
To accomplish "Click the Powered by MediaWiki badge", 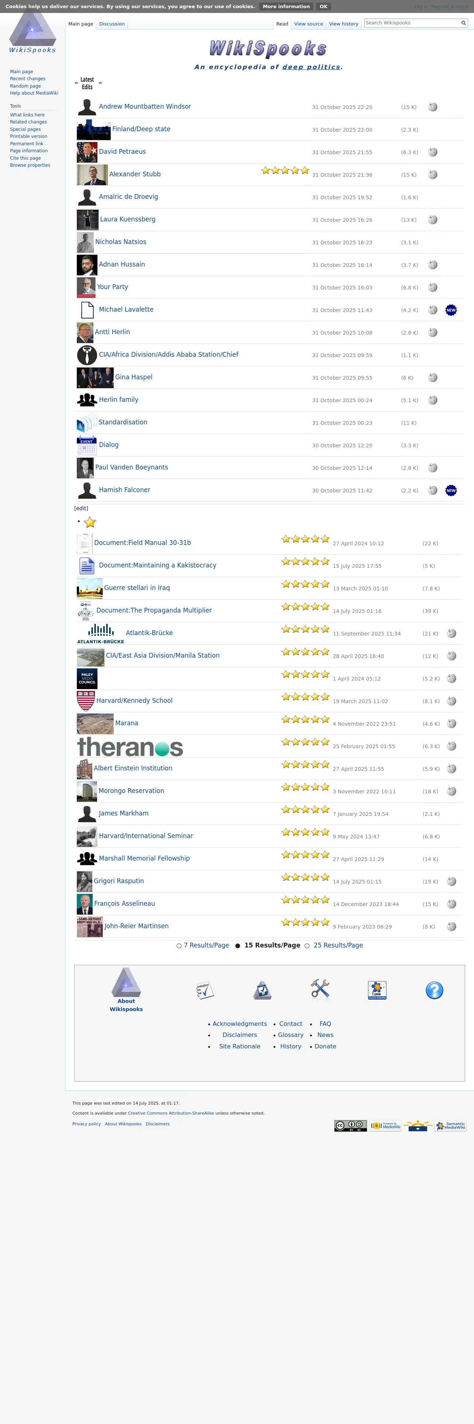I will pos(385,1126).
